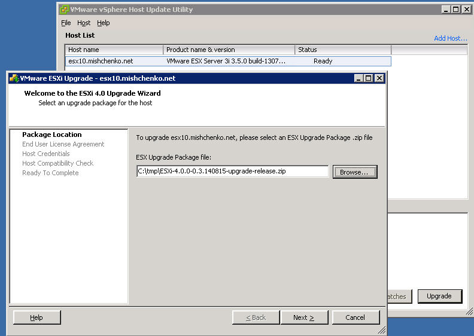Click the Ready status cell

[323, 61]
